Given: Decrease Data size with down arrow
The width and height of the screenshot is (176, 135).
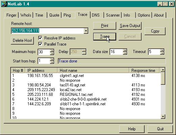Looking at the screenshot, I should point(125,53).
